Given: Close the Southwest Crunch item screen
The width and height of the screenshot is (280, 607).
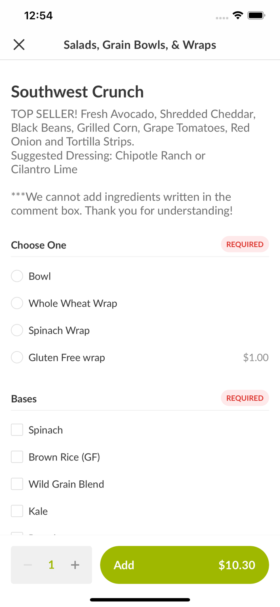Looking at the screenshot, I should pyautogui.click(x=19, y=45).
